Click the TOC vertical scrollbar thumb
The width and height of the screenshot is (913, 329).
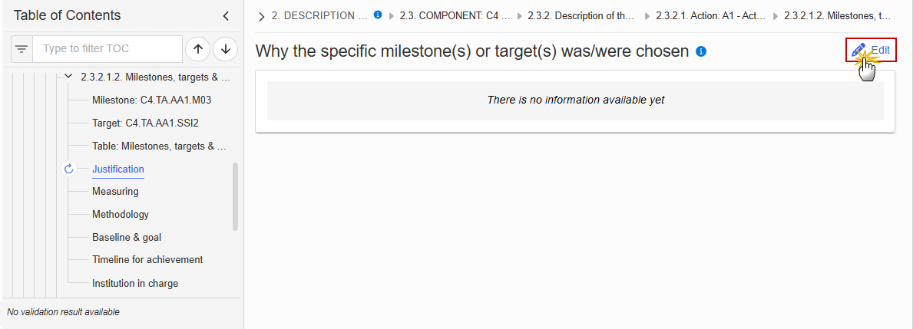pos(235,196)
